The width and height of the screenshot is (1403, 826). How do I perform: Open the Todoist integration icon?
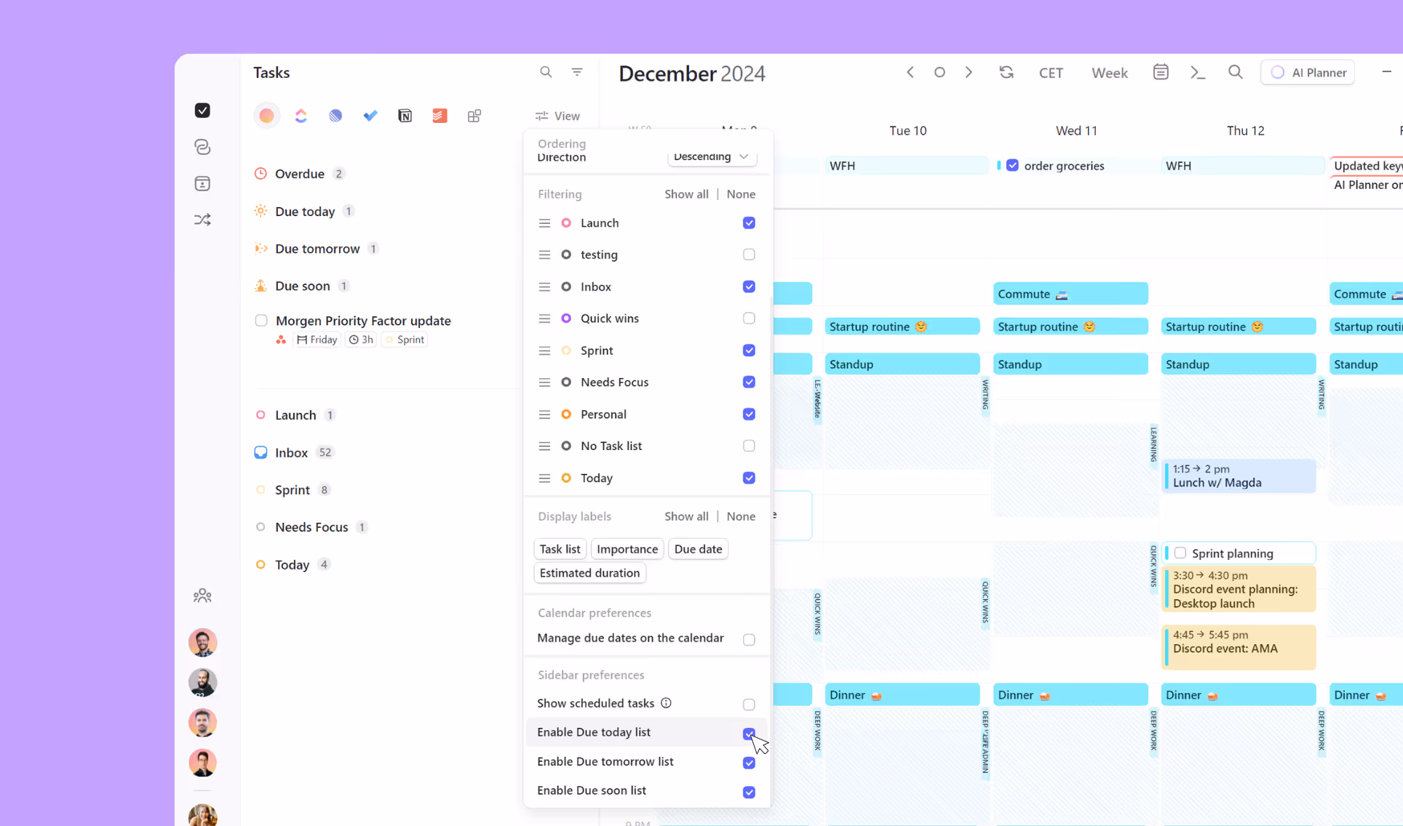[440, 116]
